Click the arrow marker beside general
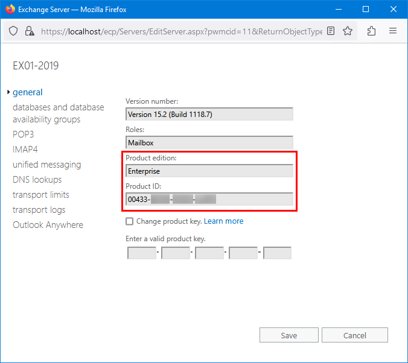Screen dimensions: 408x363 point(8,92)
